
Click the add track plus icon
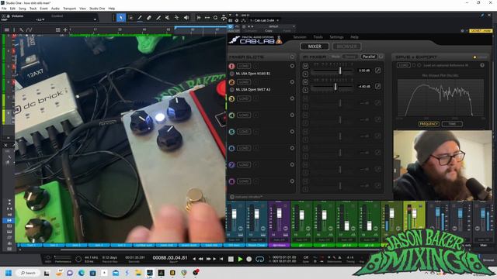tap(65, 29)
